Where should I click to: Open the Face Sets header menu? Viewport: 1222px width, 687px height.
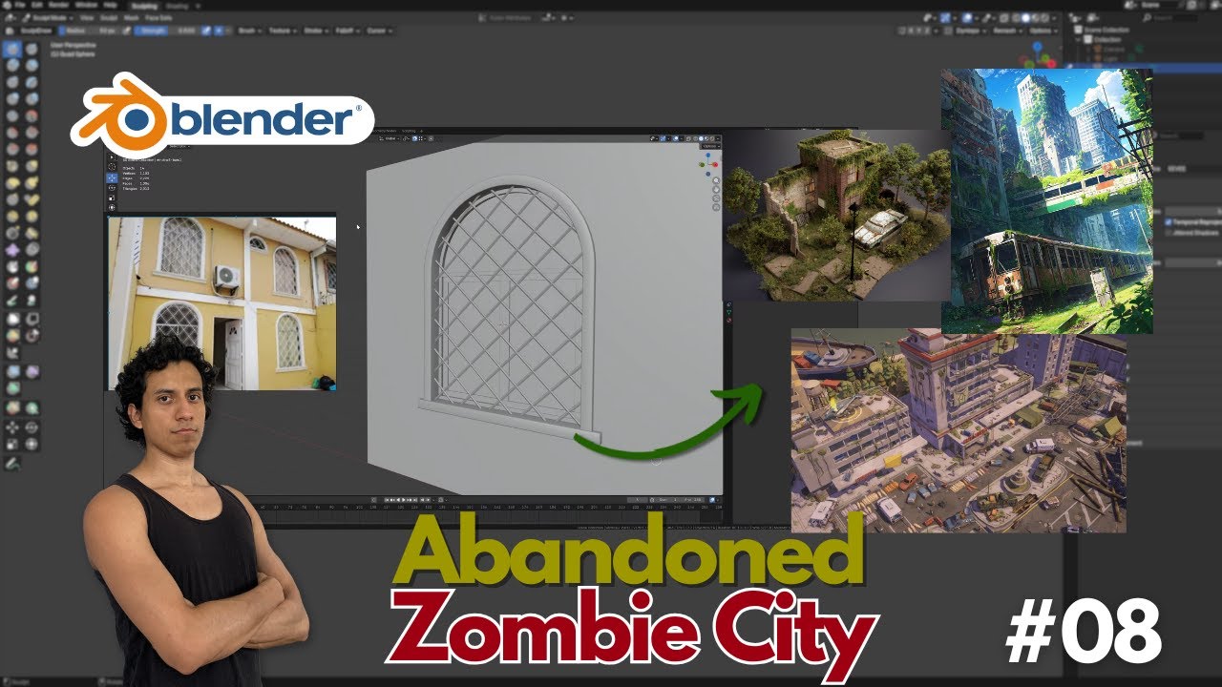[x=158, y=18]
